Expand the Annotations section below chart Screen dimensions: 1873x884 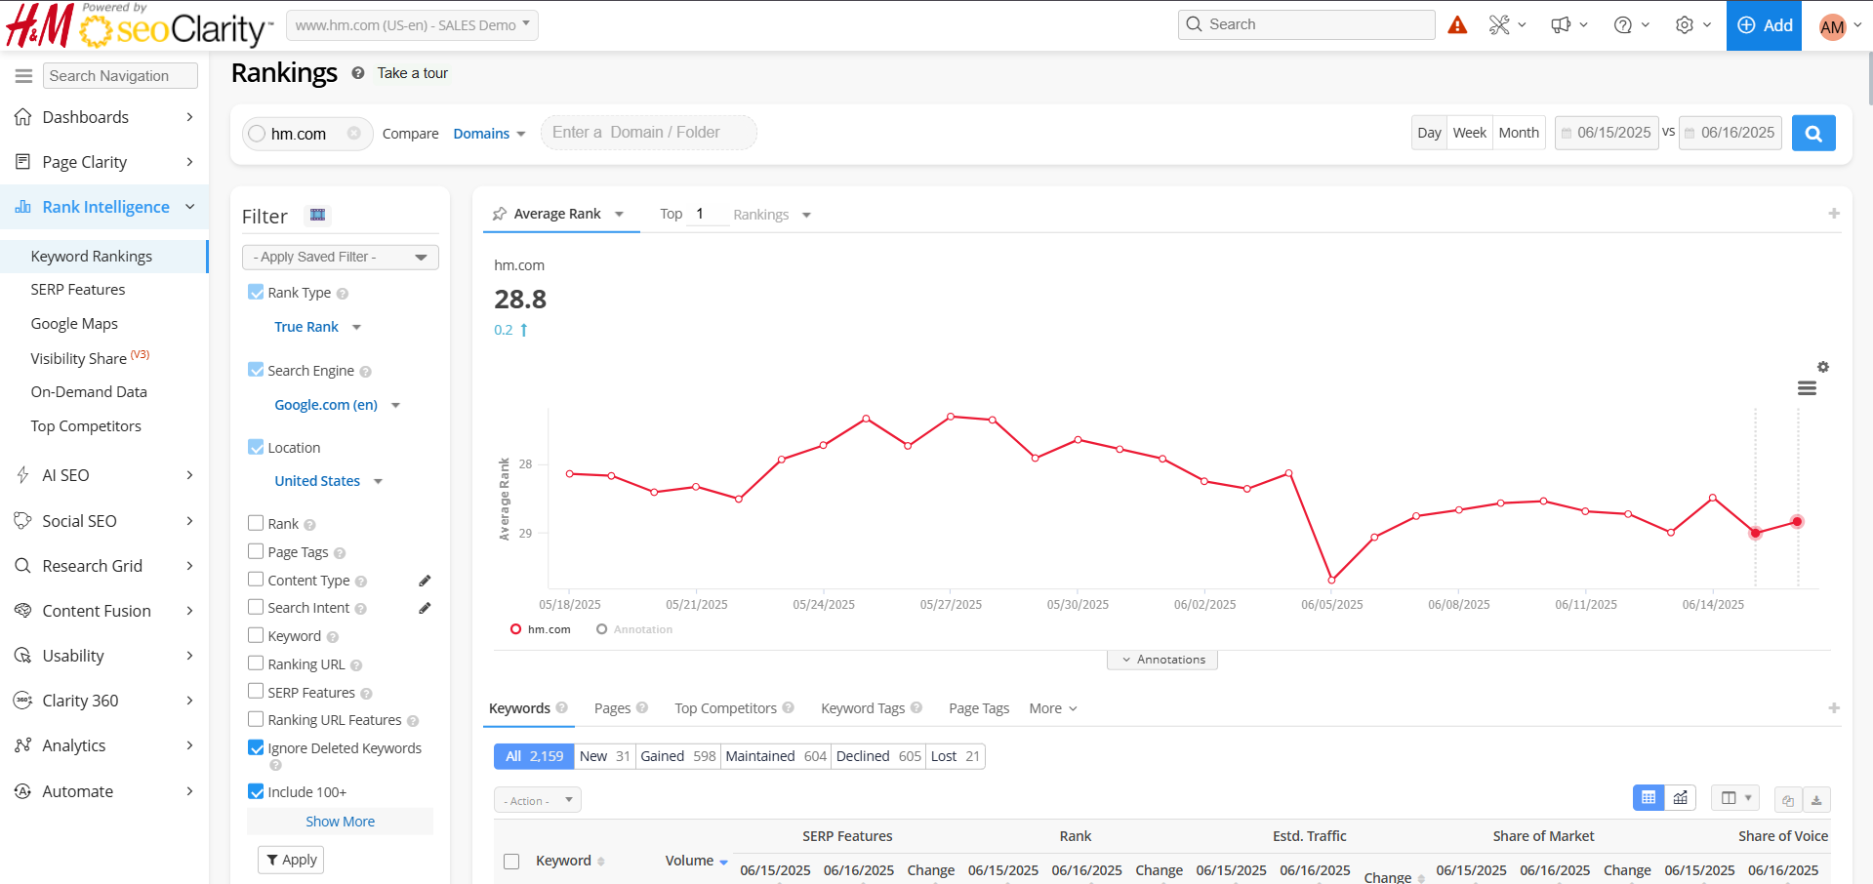click(x=1161, y=660)
